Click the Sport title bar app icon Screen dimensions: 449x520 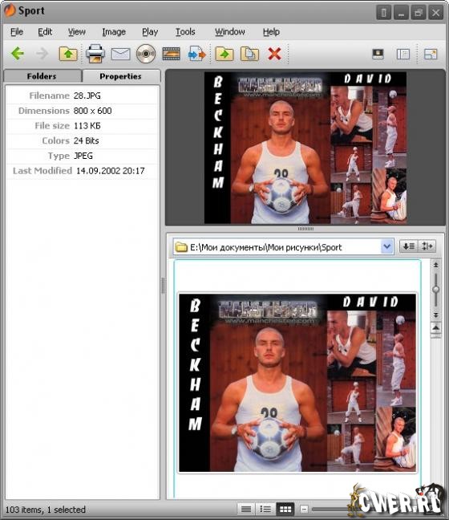10,10
